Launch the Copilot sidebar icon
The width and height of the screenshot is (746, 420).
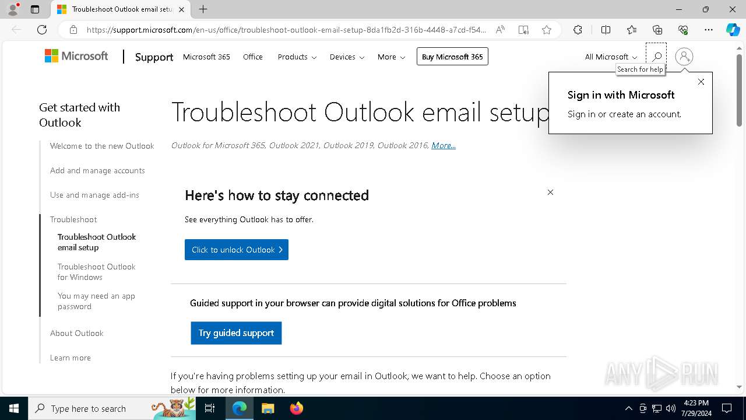tap(733, 30)
